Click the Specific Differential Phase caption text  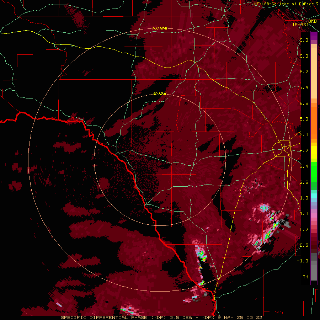(x=161, y=318)
